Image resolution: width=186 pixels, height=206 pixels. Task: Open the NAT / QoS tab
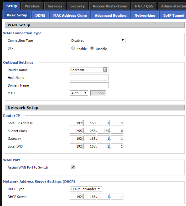click(144, 6)
